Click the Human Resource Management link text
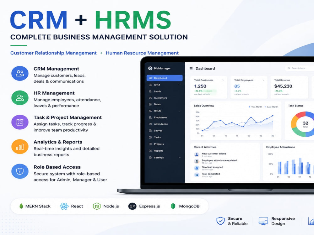 coord(142,53)
